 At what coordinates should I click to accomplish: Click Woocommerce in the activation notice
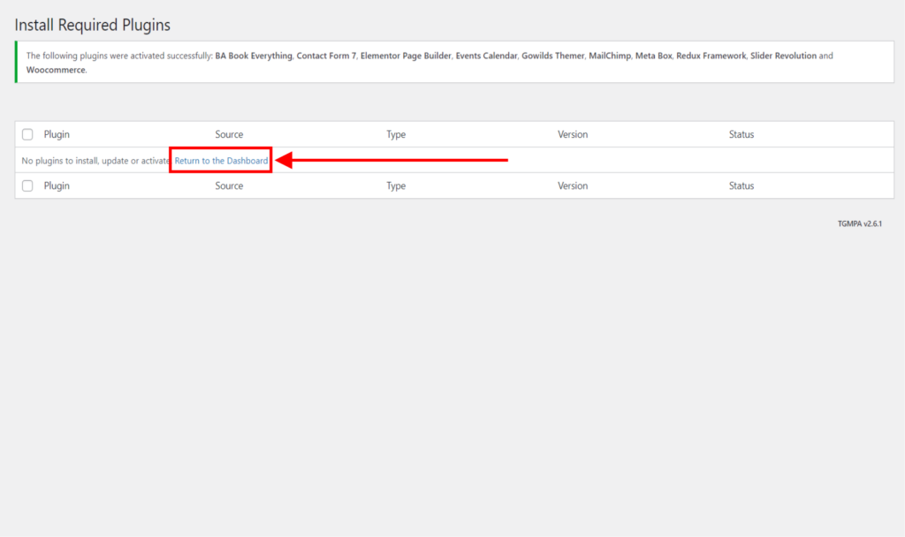tap(56, 69)
